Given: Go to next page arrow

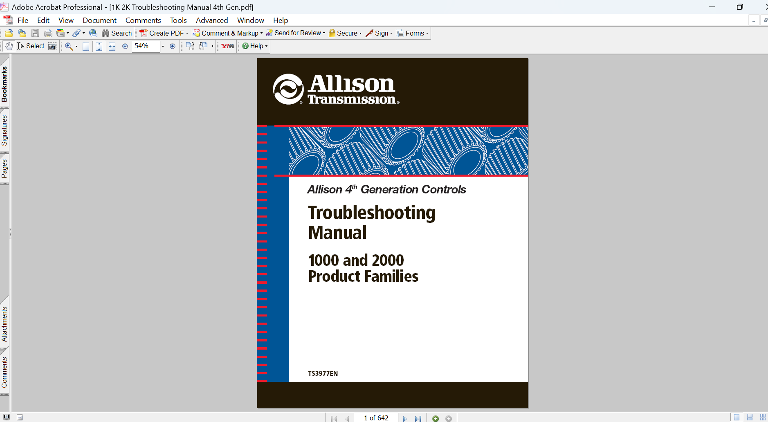Looking at the screenshot, I should pyautogui.click(x=405, y=418).
